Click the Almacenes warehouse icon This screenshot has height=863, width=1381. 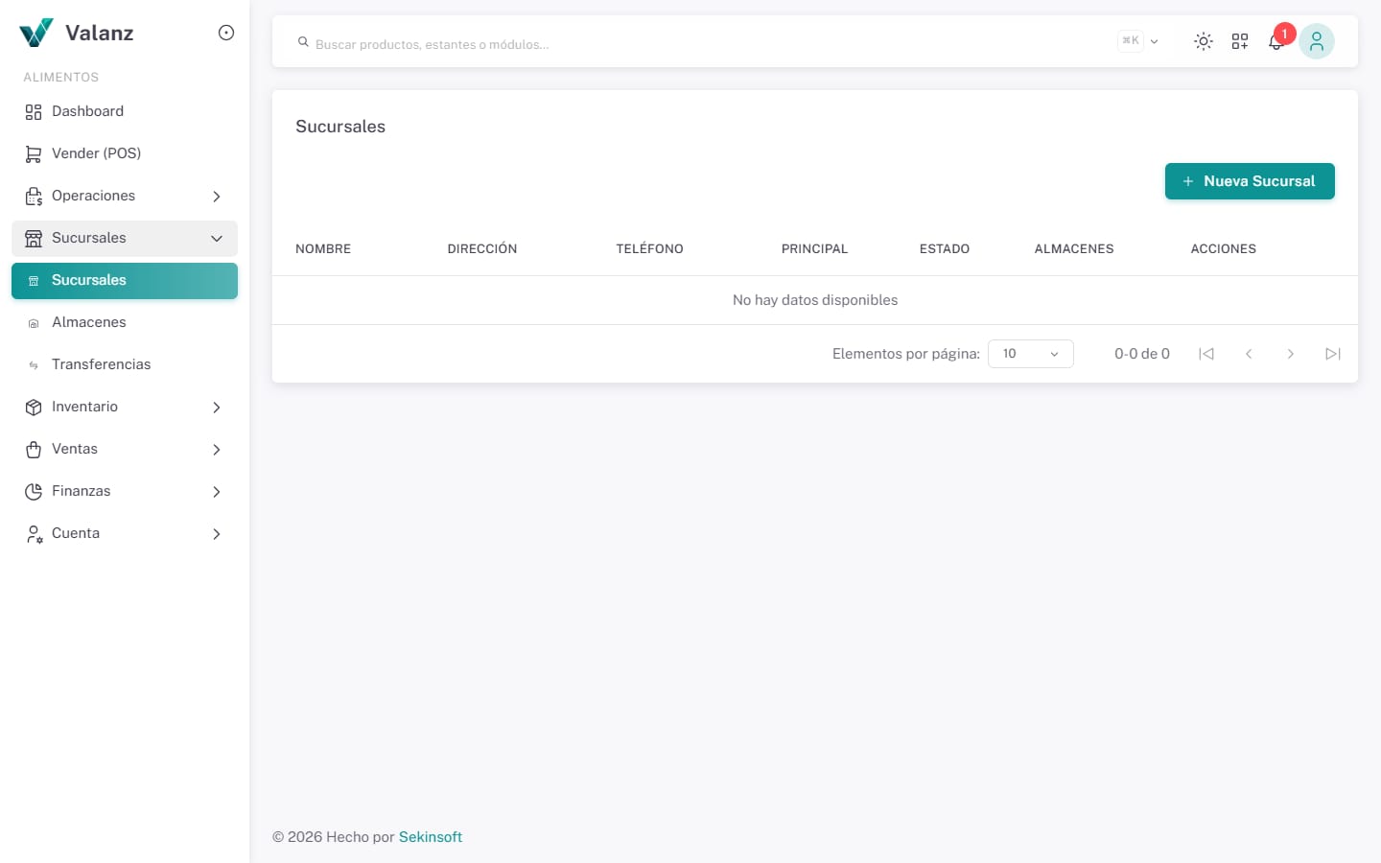coord(34,323)
